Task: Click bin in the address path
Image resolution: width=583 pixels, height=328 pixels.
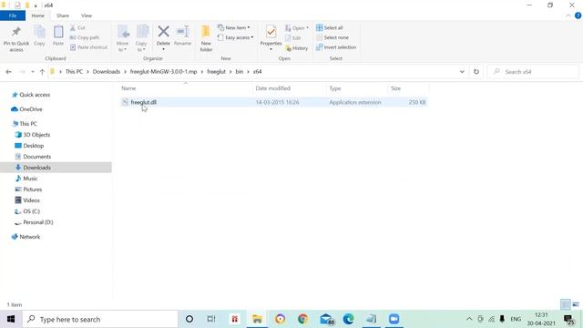Action: pyautogui.click(x=239, y=71)
